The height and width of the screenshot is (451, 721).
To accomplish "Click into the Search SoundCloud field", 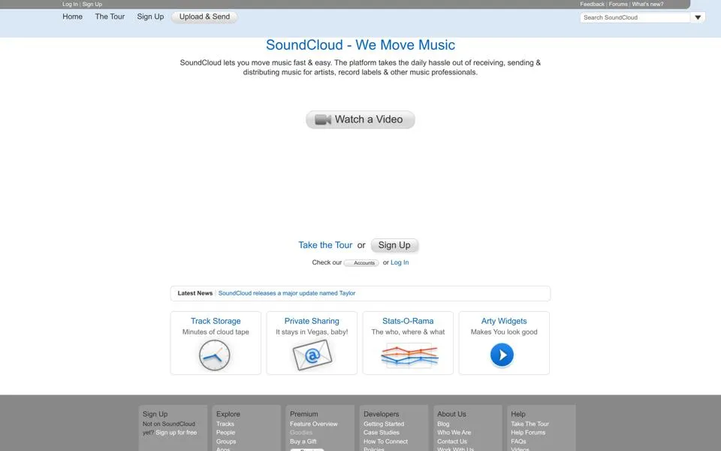I will (635, 17).
